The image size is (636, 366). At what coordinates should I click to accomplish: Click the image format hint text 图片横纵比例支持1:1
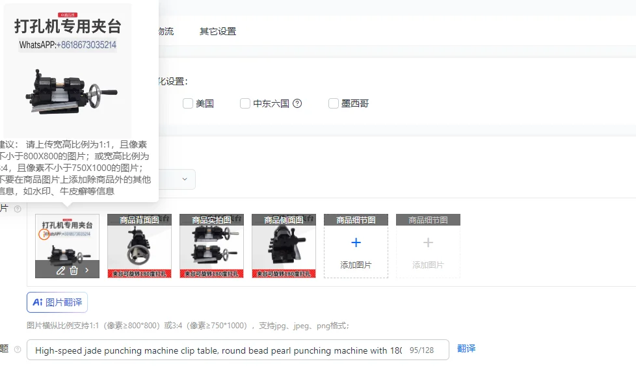tap(188, 326)
